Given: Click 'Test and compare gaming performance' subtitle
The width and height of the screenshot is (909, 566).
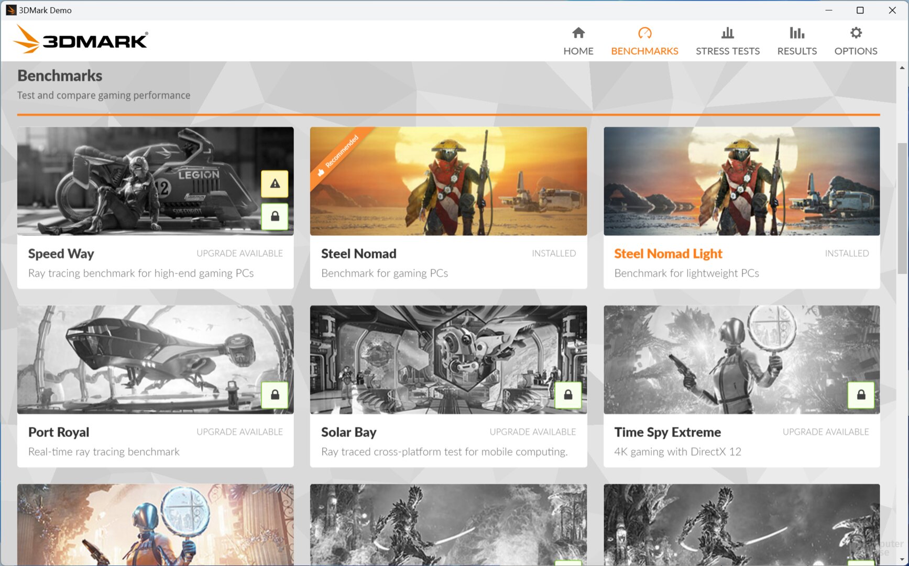Looking at the screenshot, I should 104,95.
